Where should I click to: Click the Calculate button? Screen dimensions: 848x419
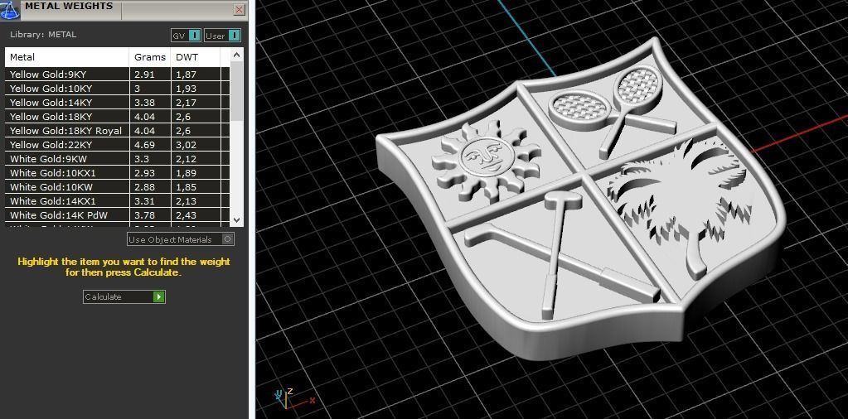[x=124, y=296]
